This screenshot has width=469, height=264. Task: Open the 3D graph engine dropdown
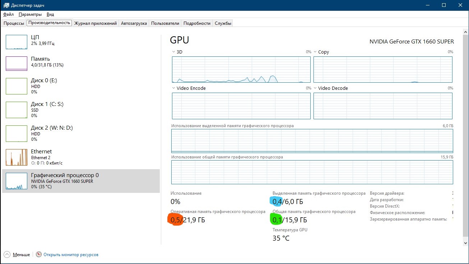(174, 52)
